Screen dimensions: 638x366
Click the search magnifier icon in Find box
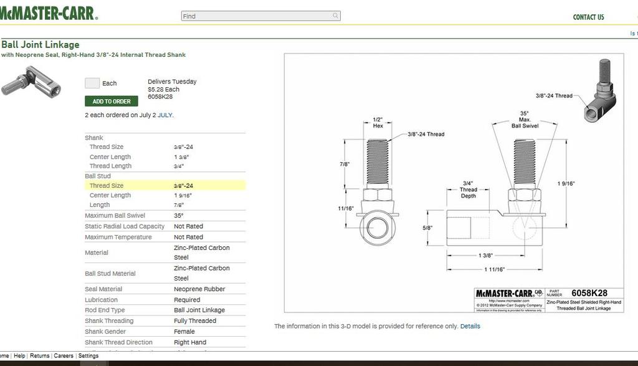pyautogui.click(x=335, y=16)
